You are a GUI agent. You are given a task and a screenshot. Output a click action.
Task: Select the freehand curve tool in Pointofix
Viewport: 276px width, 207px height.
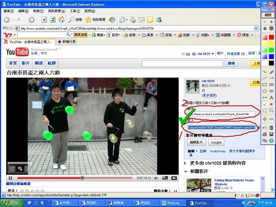(x=265, y=72)
